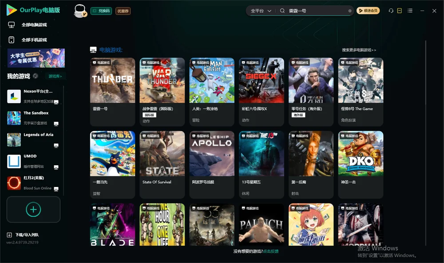Open the user avatar profile
The height and width of the screenshot is (263, 444).
coord(80,11)
